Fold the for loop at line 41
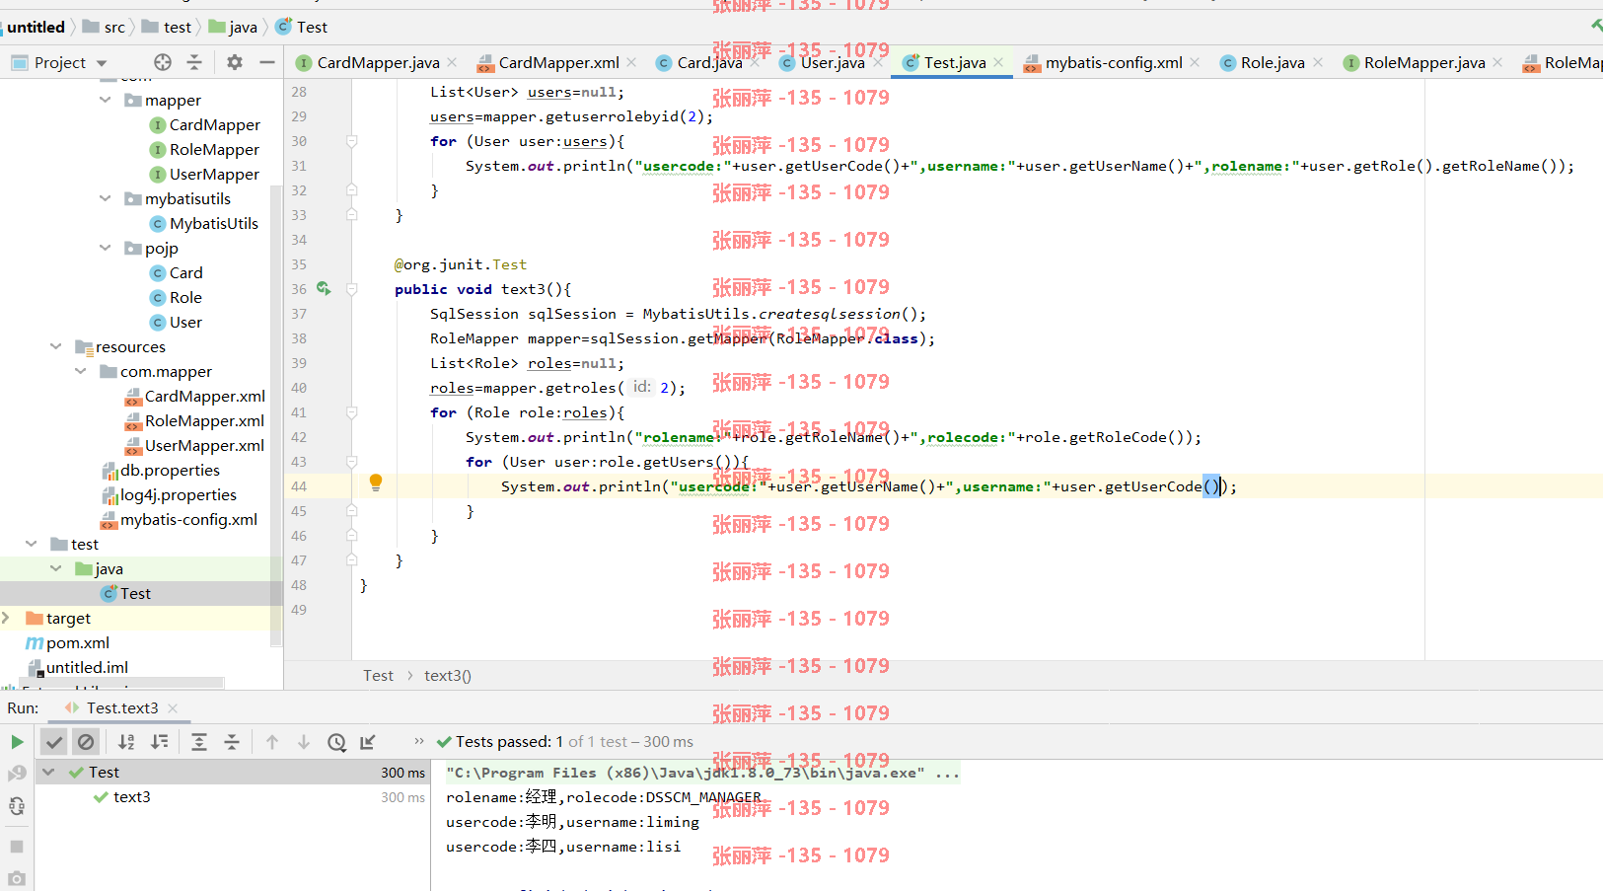Viewport: 1603px width, 891px height. click(x=351, y=412)
